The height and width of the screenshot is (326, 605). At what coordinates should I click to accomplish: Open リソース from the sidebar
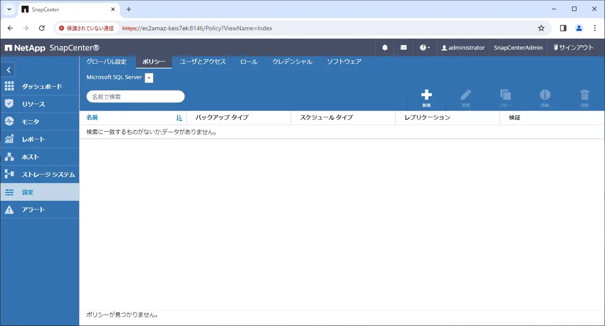pos(40,104)
